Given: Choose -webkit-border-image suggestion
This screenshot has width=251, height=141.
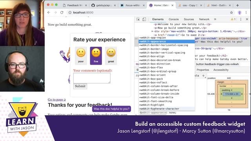Looking at the screenshot, I should [167, 49].
